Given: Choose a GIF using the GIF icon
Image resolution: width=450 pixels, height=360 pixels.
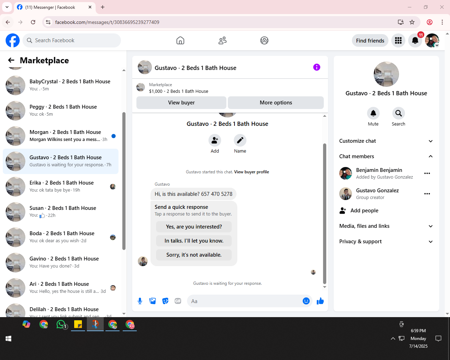Looking at the screenshot, I should [x=178, y=301].
